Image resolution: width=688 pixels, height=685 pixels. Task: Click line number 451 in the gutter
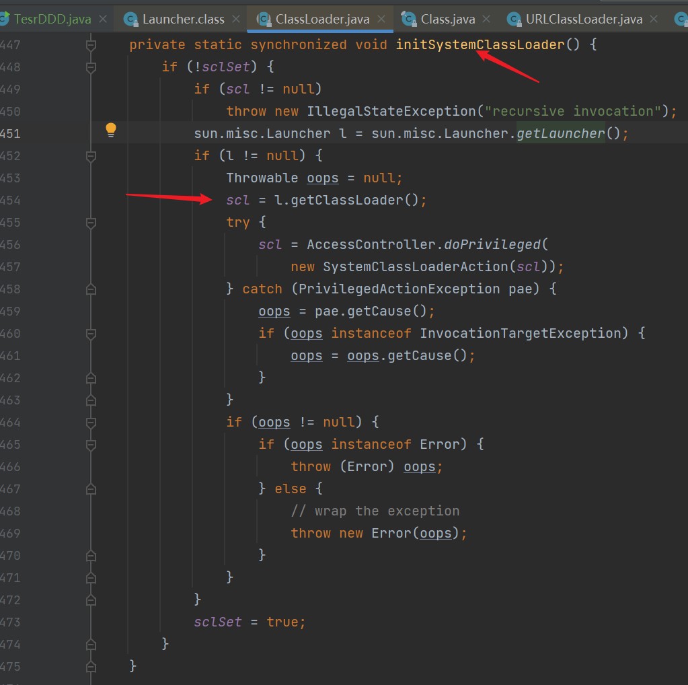point(10,134)
